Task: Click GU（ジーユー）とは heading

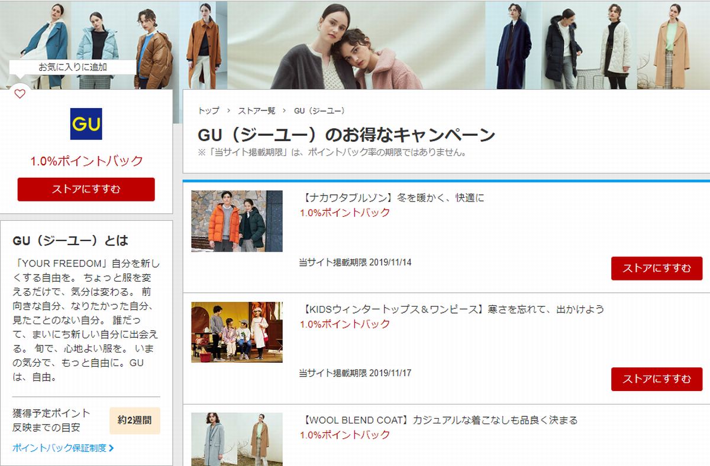Action: tap(70, 241)
